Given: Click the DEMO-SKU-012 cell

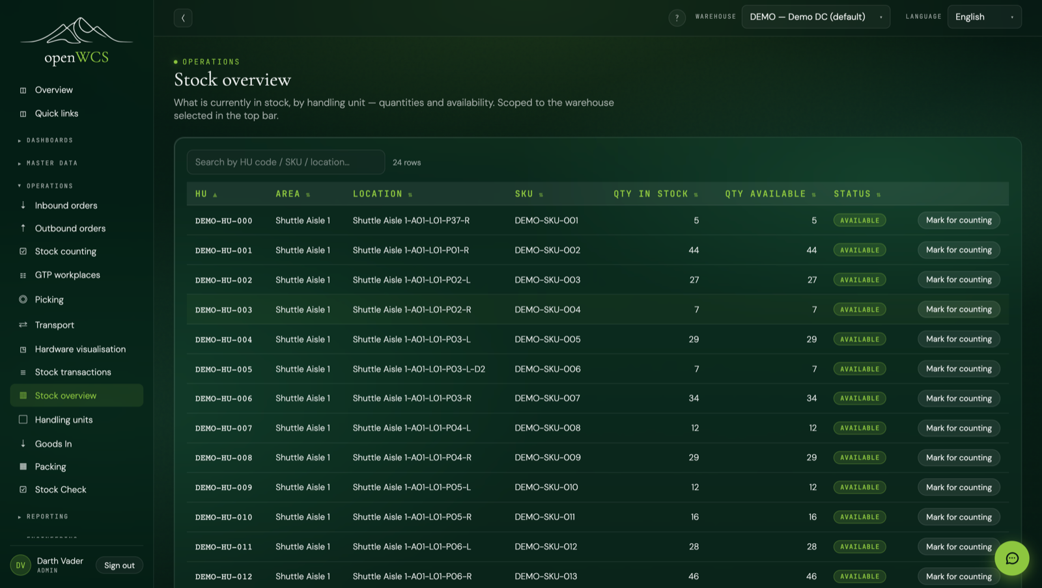Looking at the screenshot, I should click(x=546, y=546).
